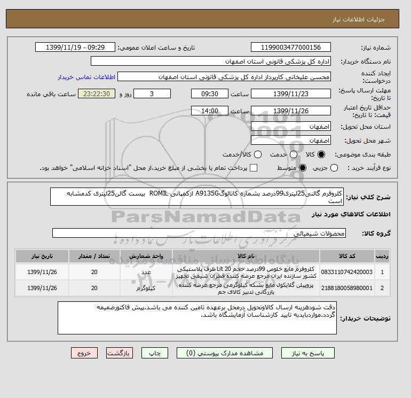Click جزئیات اطلاعات نیاز header title
The width and height of the screenshot is (411, 398).
point(358,19)
